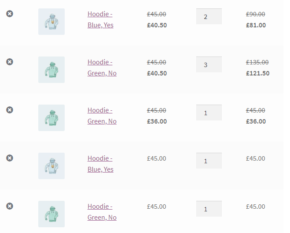Remove last Hoodie Green, No item at £45.00

10,206
